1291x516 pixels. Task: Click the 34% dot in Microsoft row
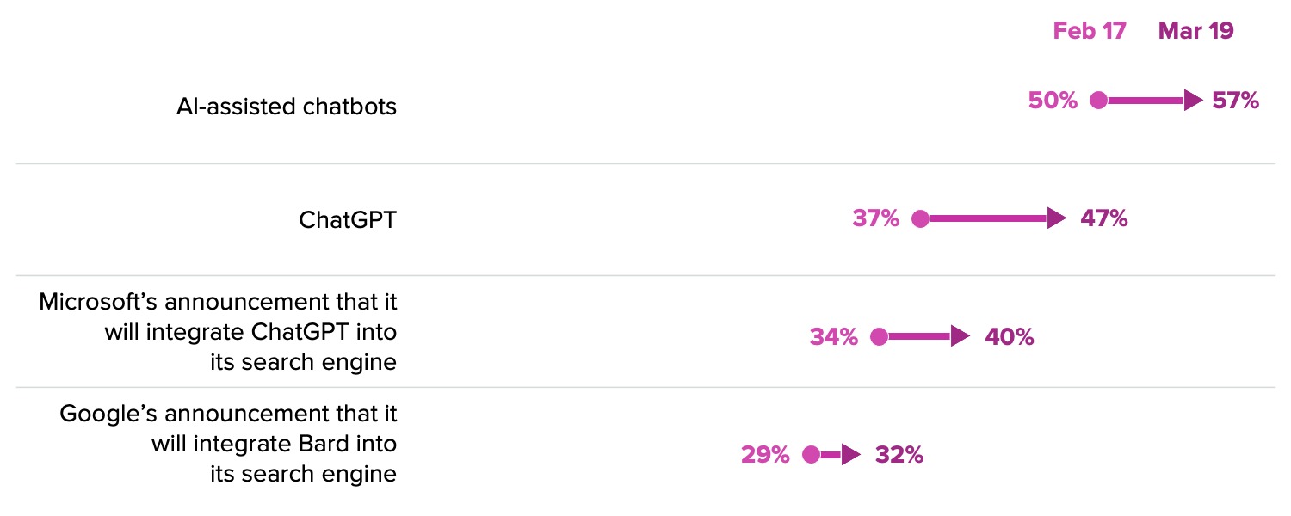[x=879, y=337]
